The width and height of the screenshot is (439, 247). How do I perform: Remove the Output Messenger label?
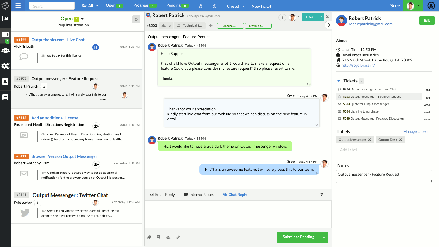click(x=370, y=140)
